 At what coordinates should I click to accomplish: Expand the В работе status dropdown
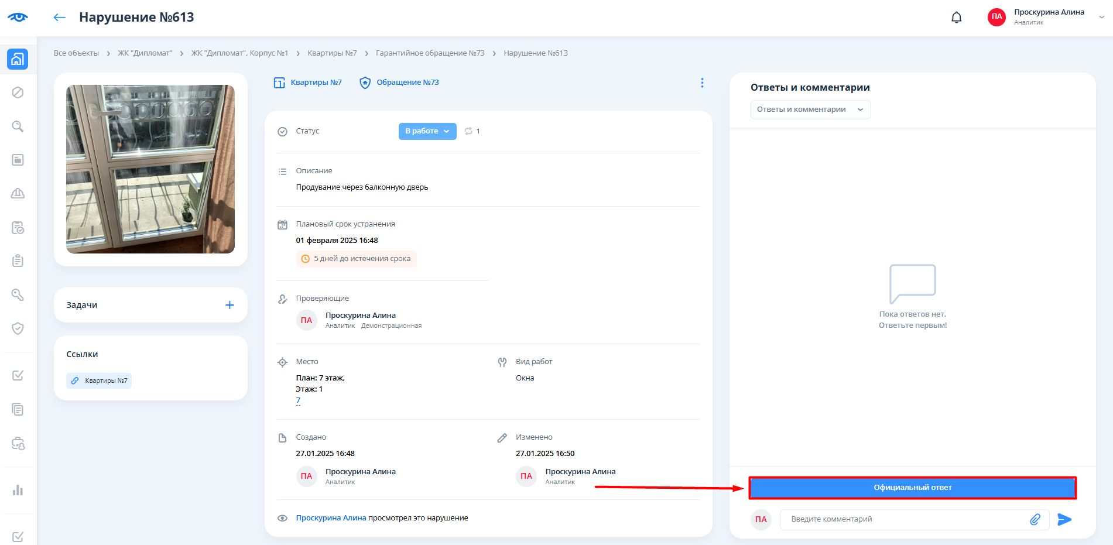click(x=427, y=131)
